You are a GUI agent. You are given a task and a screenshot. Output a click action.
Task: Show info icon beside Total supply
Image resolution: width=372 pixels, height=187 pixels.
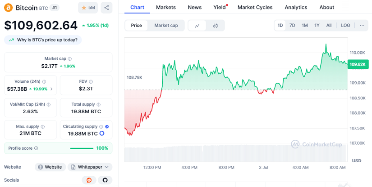coord(98,104)
